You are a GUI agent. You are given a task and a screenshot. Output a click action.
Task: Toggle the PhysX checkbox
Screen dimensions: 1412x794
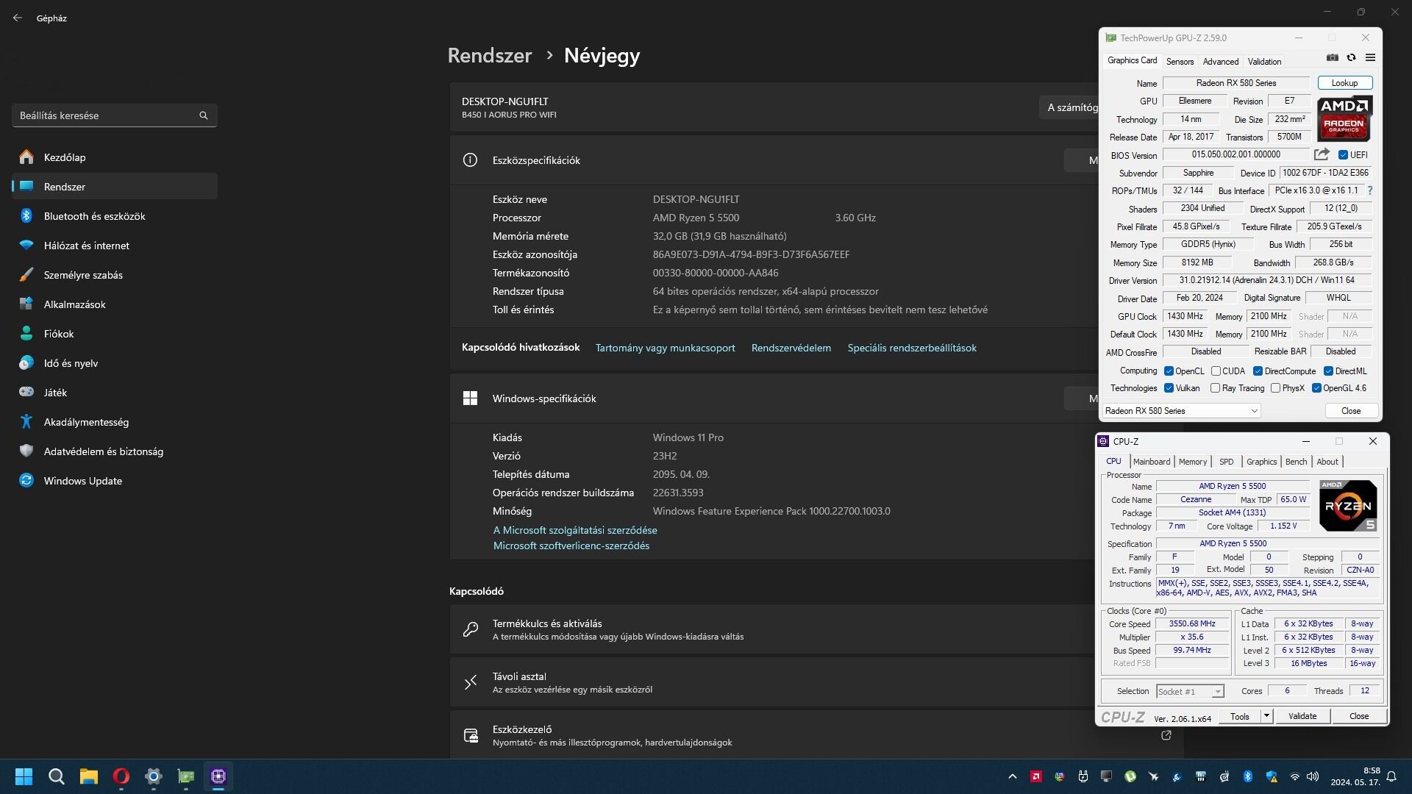[x=1275, y=388]
